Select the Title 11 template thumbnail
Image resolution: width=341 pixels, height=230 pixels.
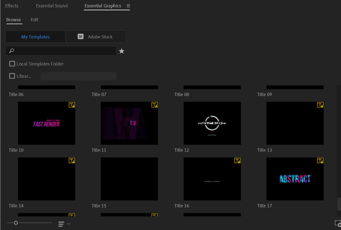(129, 123)
